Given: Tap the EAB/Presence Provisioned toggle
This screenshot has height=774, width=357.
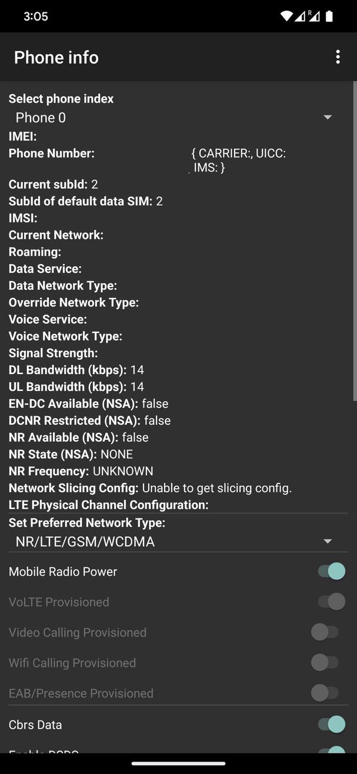Looking at the screenshot, I should coord(325,693).
